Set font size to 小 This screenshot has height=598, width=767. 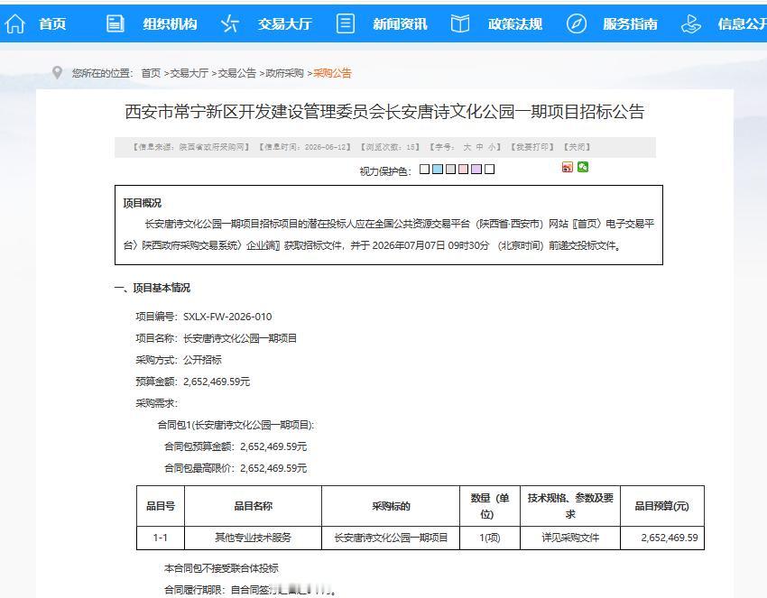(491, 147)
